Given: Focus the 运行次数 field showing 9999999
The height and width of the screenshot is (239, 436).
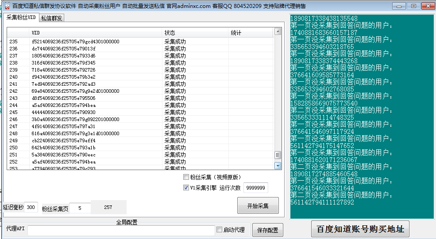Looking at the screenshot, I should click(255, 188).
